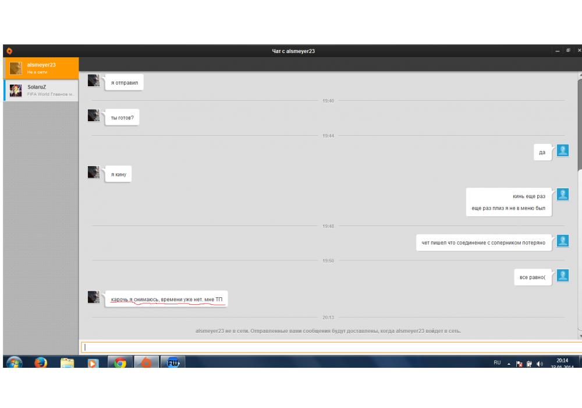Click own user icon next to 'да'
Viewport: 582px width, 408px height.
[x=563, y=150]
